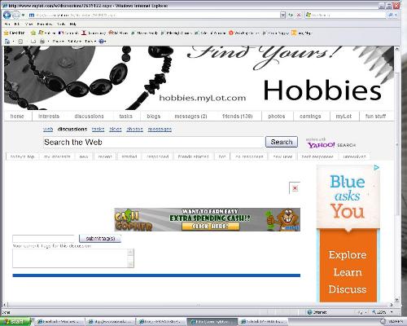Click the Favorites star button
Screen dimensions: 407x326
15,33
